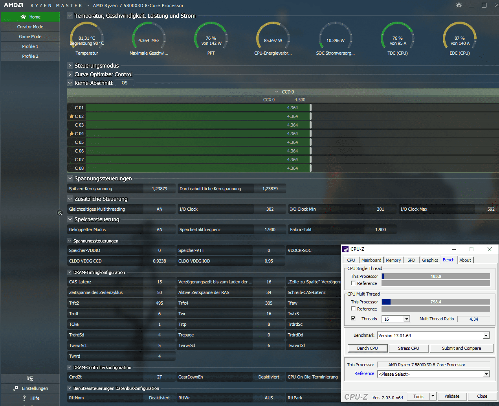Click the Bench CPU button
Viewport: 499px width, 406px height.
367,348
